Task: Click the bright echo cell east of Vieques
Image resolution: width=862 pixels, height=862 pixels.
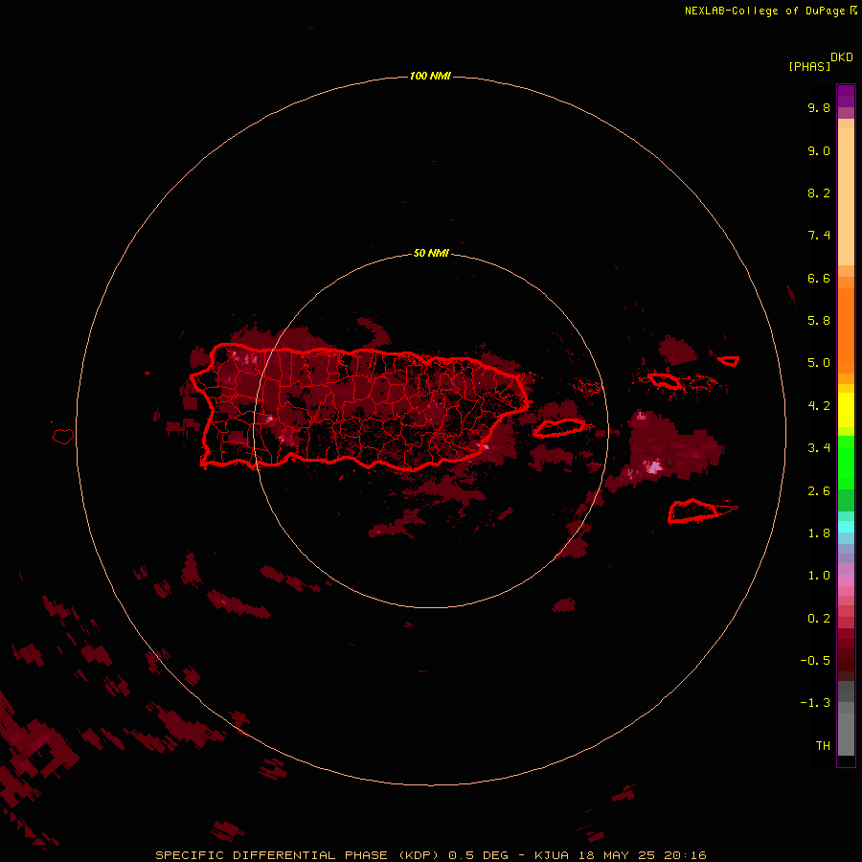Action: [654, 467]
